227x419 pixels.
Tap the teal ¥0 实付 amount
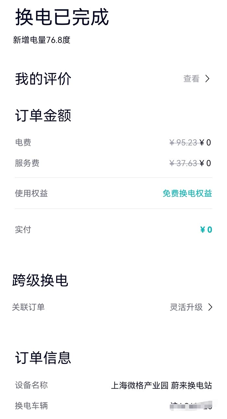(x=206, y=230)
